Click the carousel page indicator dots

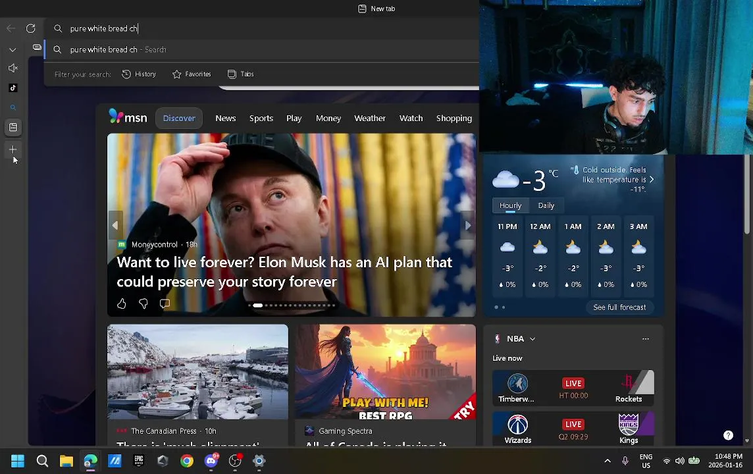coord(292,305)
